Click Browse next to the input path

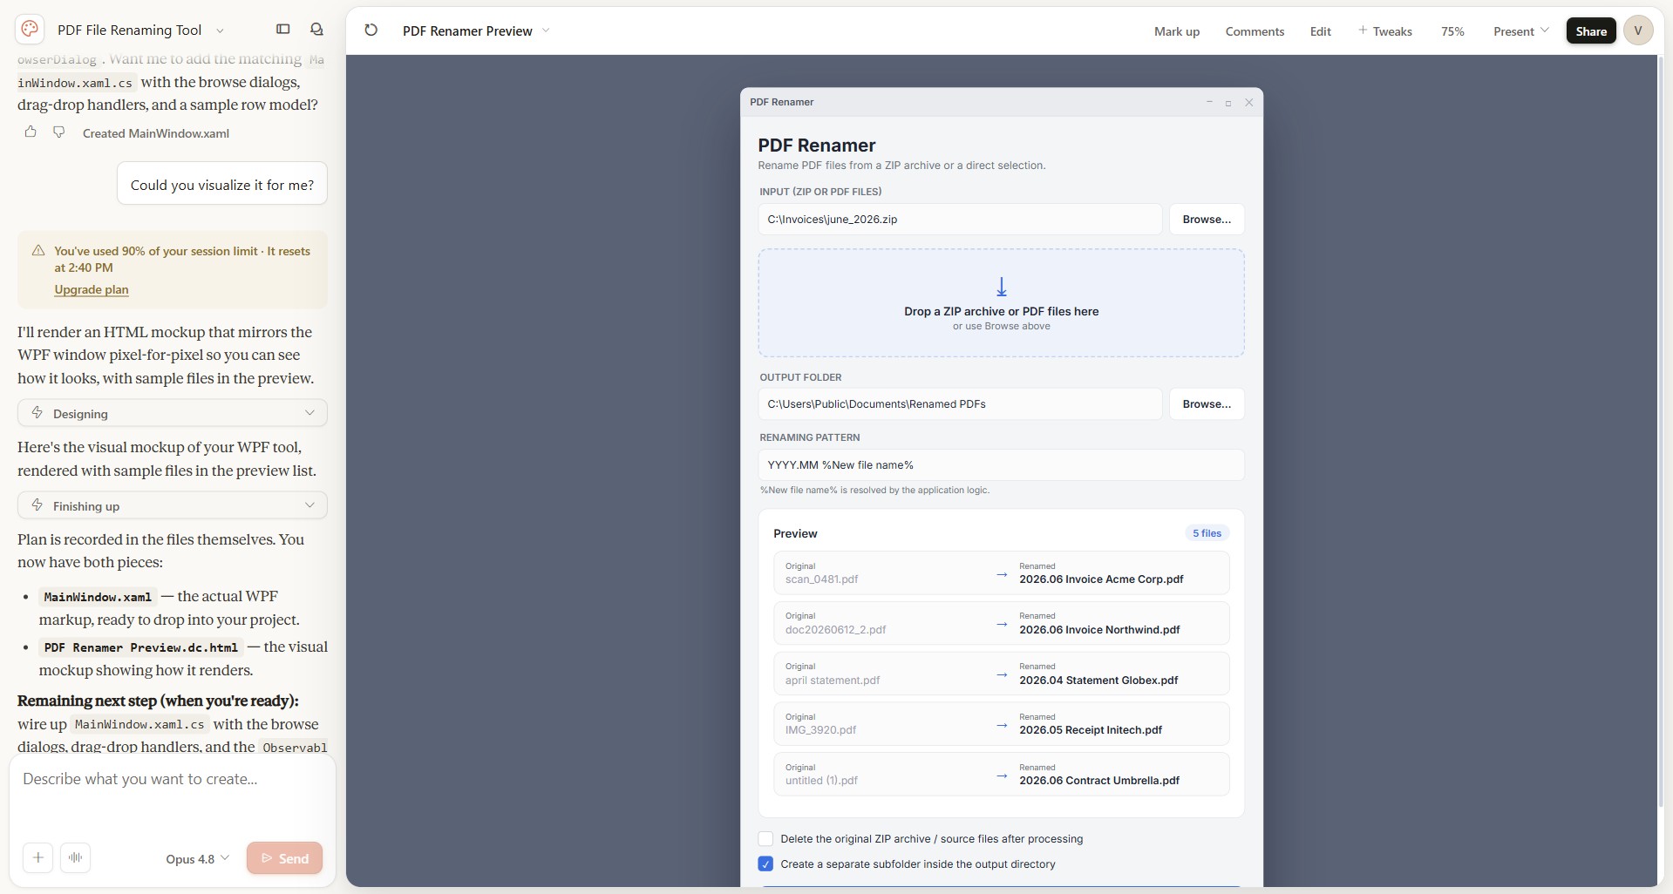pyautogui.click(x=1207, y=220)
